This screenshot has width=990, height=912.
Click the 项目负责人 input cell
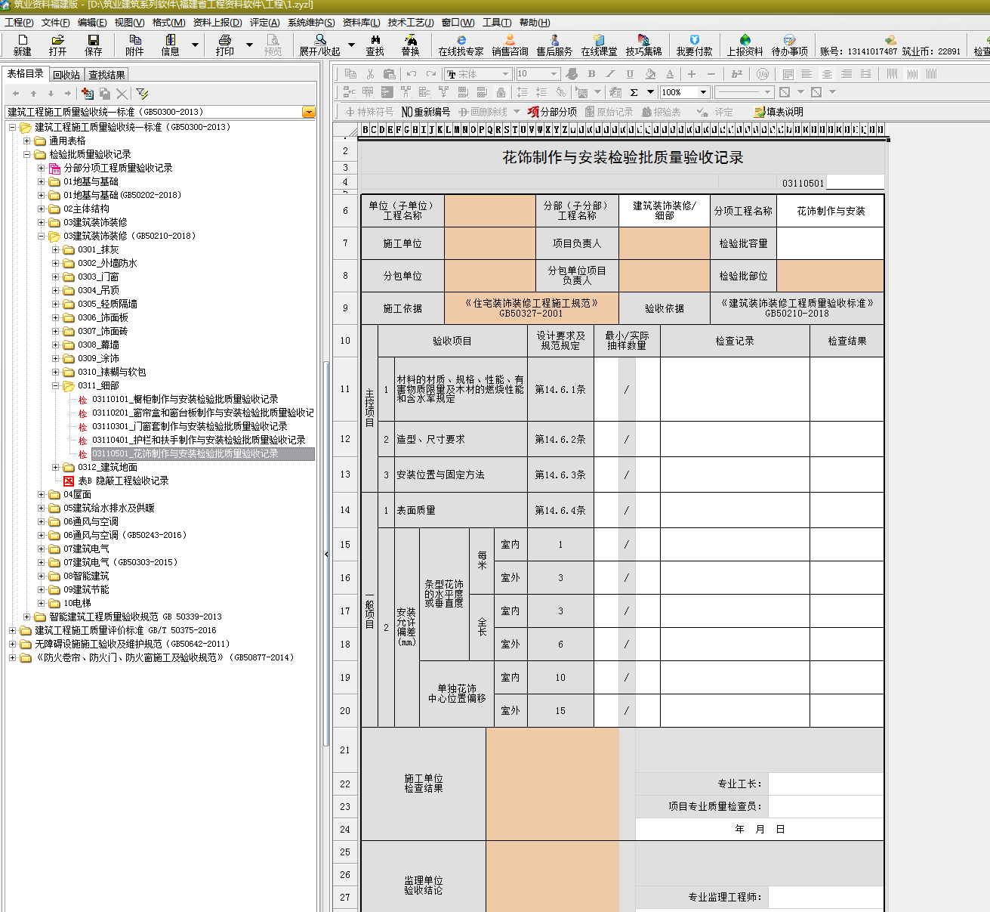tap(665, 243)
